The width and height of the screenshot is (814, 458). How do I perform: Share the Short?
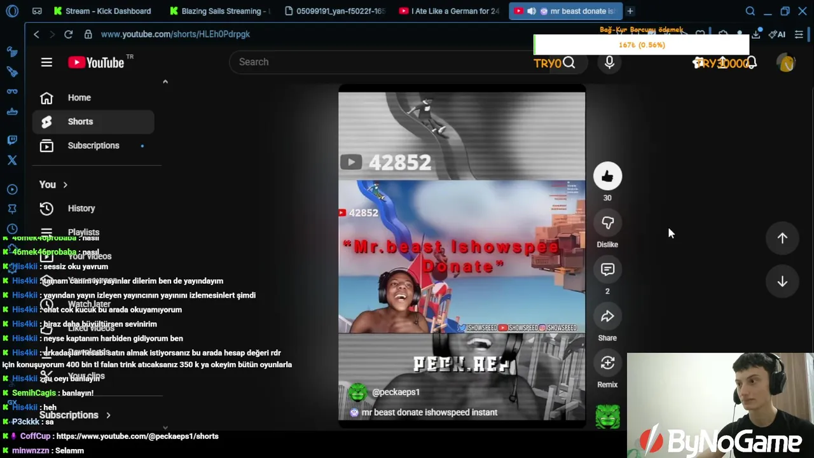607,316
